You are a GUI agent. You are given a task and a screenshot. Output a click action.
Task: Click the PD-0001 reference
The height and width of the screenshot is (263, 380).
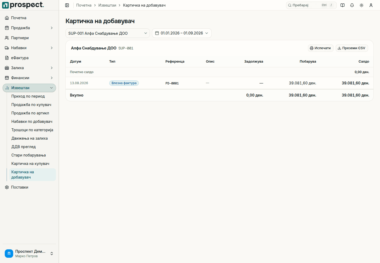[172, 83]
